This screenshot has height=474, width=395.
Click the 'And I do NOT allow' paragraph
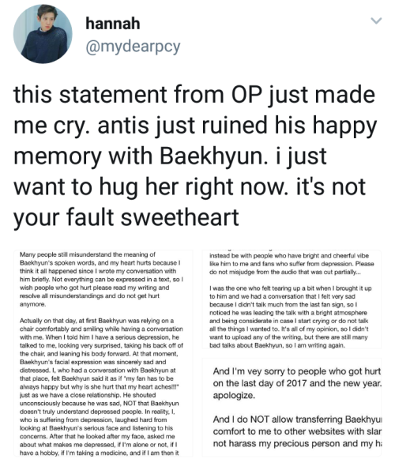pos(297,431)
